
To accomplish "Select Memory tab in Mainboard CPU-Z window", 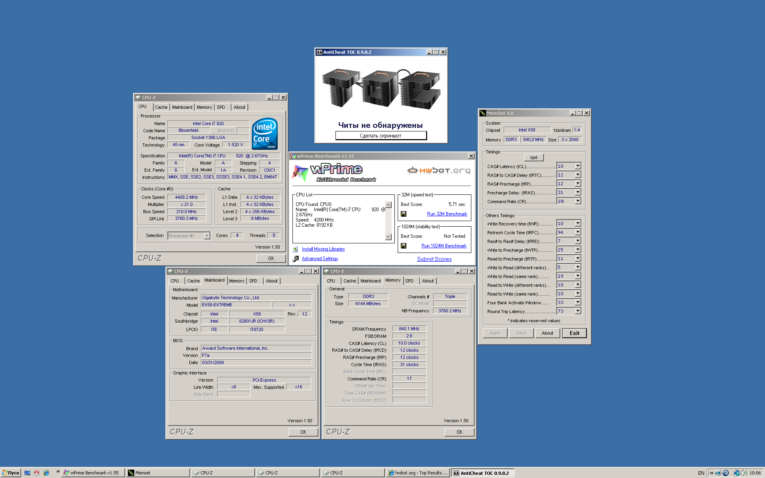I will click(x=237, y=281).
